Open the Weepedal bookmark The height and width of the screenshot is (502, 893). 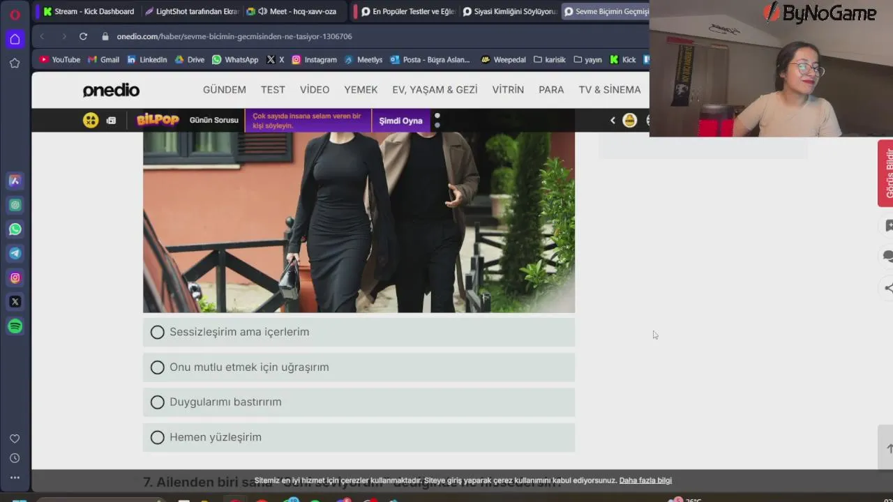[503, 60]
